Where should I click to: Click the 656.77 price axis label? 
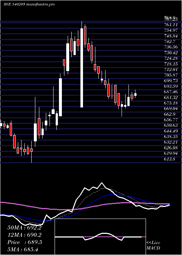[x=171, y=120]
